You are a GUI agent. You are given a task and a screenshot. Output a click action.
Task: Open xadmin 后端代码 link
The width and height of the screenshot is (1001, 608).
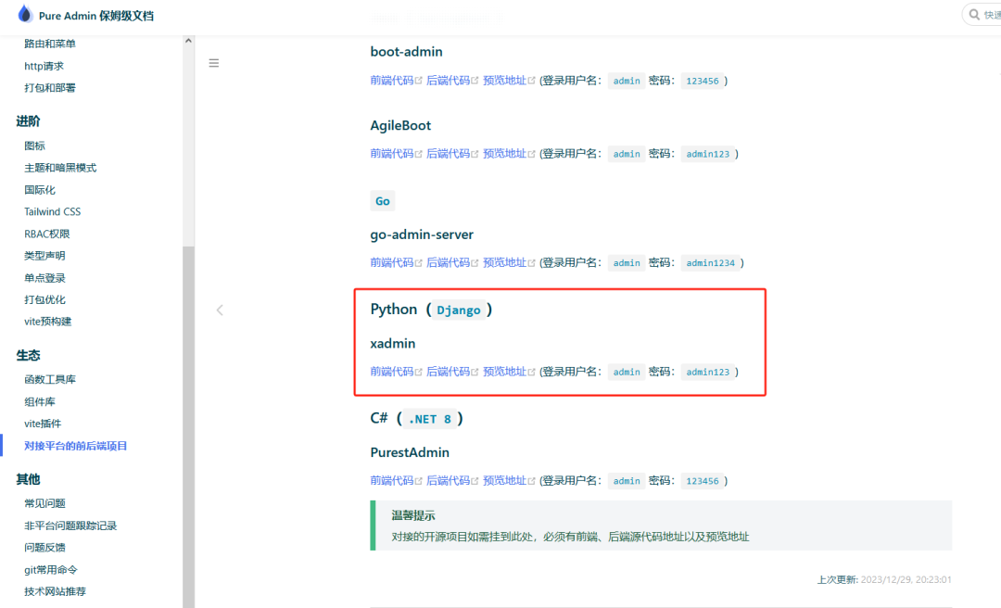pos(449,372)
